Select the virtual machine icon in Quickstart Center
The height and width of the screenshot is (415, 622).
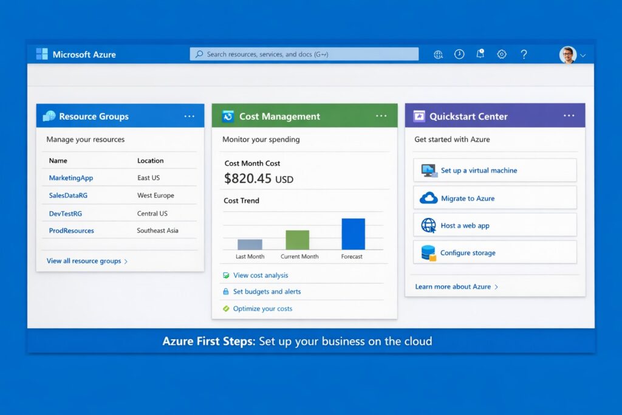click(426, 170)
